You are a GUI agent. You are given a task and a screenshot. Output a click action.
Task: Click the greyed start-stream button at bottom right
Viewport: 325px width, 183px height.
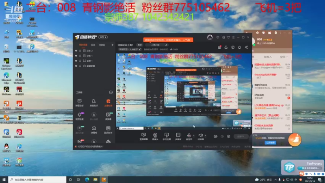click(241, 136)
